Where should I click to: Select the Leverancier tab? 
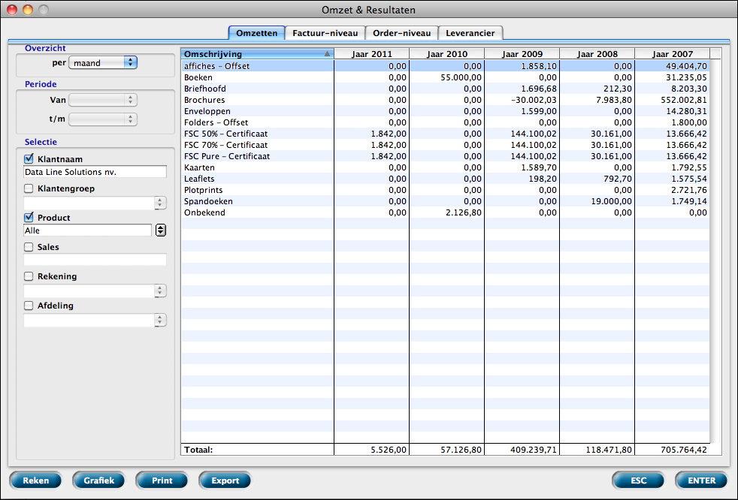(x=470, y=33)
